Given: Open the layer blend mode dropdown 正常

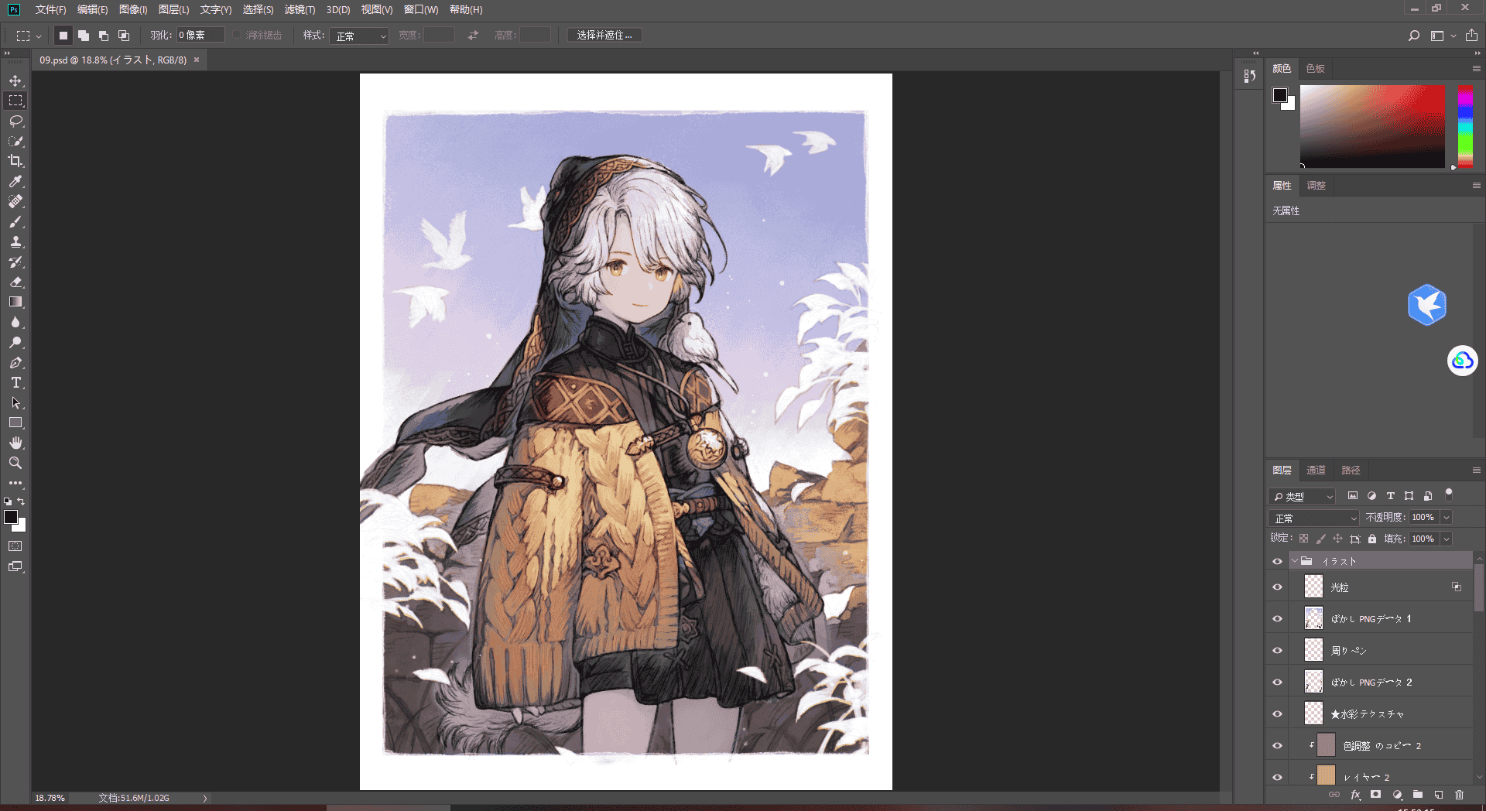Looking at the screenshot, I should [x=1313, y=518].
